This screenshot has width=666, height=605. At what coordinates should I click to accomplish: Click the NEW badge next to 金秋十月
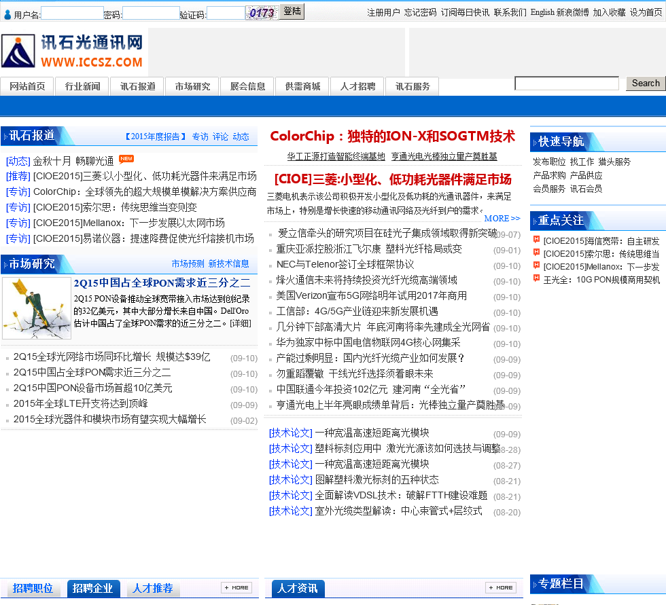tap(126, 159)
